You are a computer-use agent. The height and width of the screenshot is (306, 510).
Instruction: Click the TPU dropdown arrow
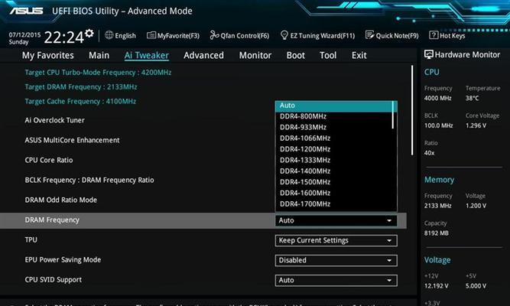coord(389,240)
